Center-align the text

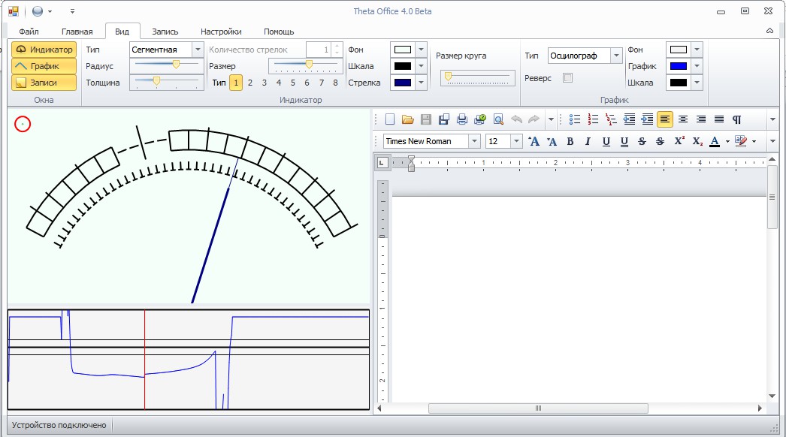pos(683,119)
